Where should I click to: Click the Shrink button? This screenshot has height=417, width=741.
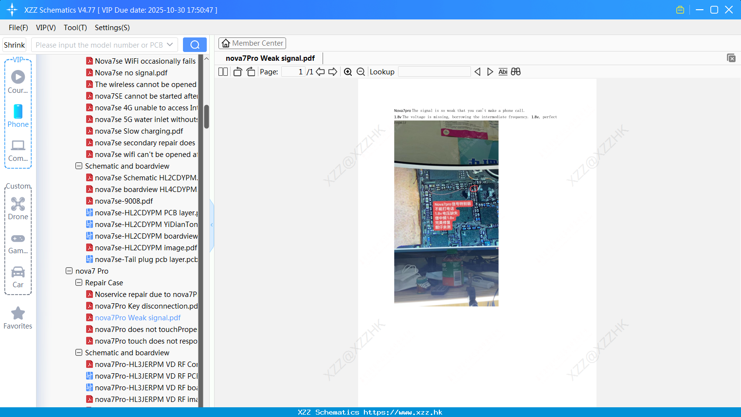click(14, 45)
